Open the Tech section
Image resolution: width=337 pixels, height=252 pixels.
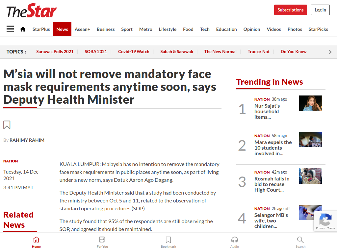click(205, 29)
